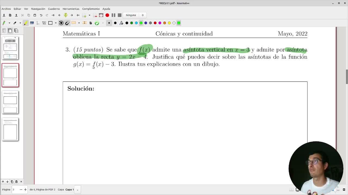The image size is (348, 195).
Task: Click the page number input field
Action: coord(15,190)
